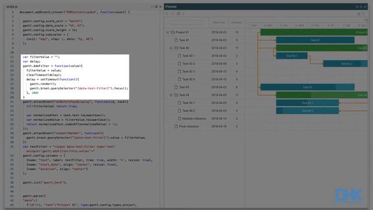Click the file icon beside Task #2.1
Screen dimensions: 373x210
(x=180, y=56)
